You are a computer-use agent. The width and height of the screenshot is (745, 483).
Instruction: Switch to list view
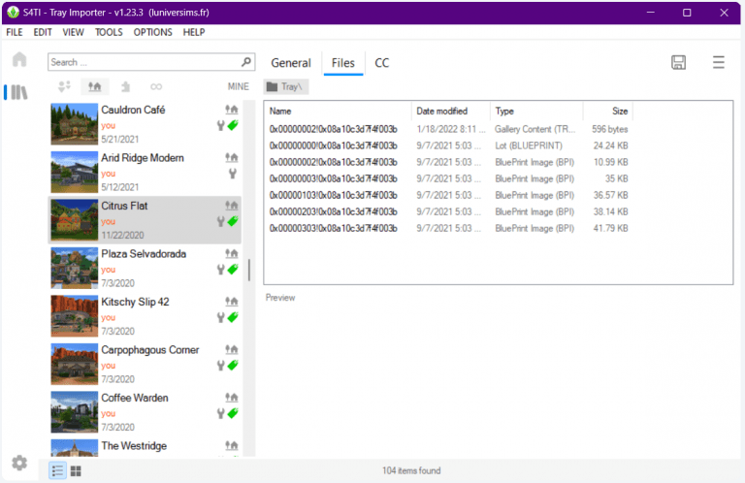[57, 470]
